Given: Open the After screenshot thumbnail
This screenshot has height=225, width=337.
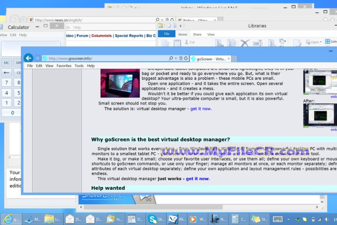Looking at the screenshot, I should point(320,115).
